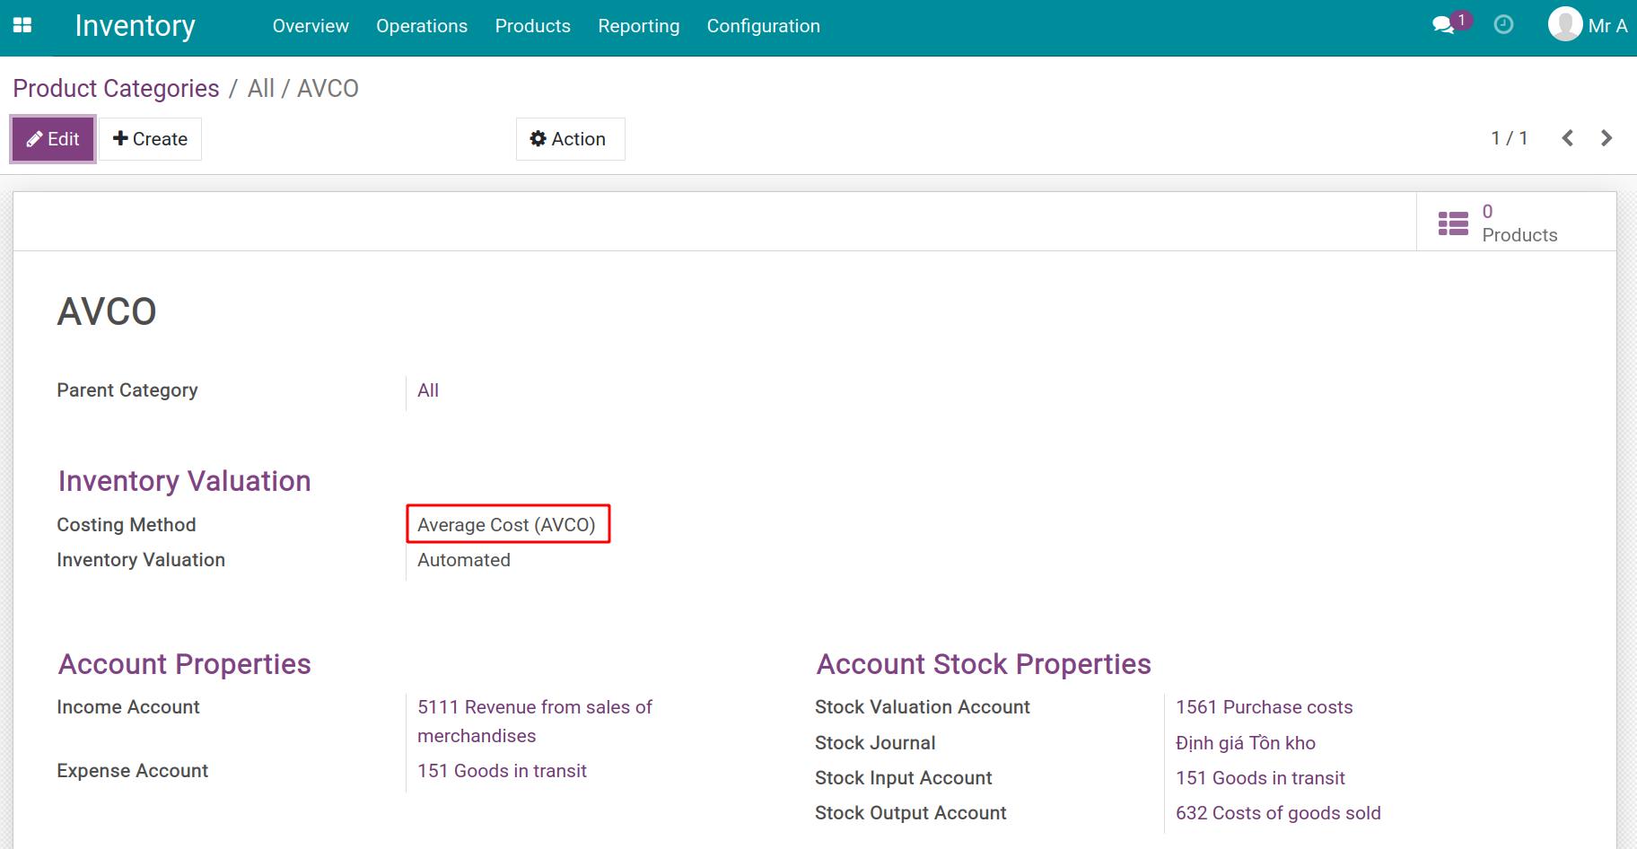Click the Costing Method label
The image size is (1637, 849).
point(127,525)
